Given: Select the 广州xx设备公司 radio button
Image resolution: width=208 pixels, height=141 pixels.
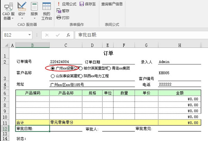Looking at the screenshot, I should coord(53,69).
